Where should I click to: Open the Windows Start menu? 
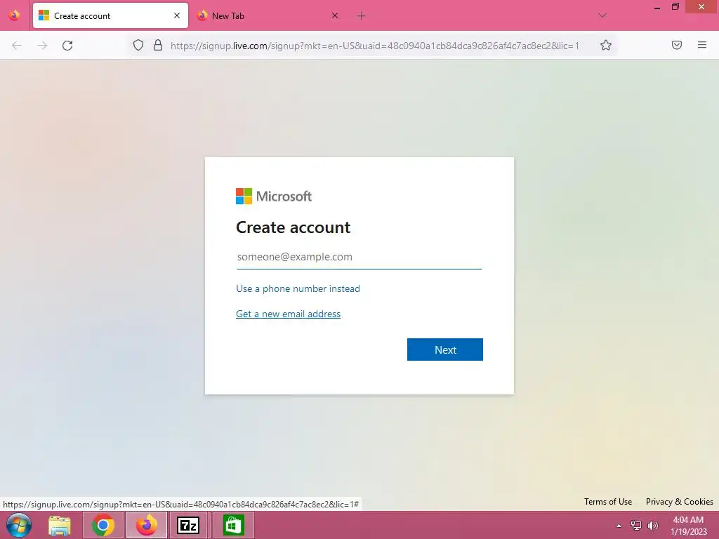pyautogui.click(x=18, y=525)
